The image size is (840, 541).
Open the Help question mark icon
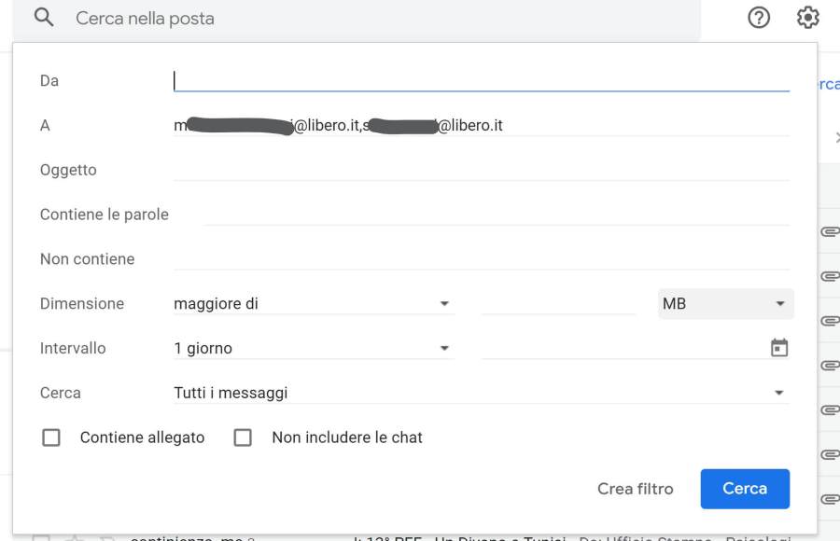tap(759, 18)
